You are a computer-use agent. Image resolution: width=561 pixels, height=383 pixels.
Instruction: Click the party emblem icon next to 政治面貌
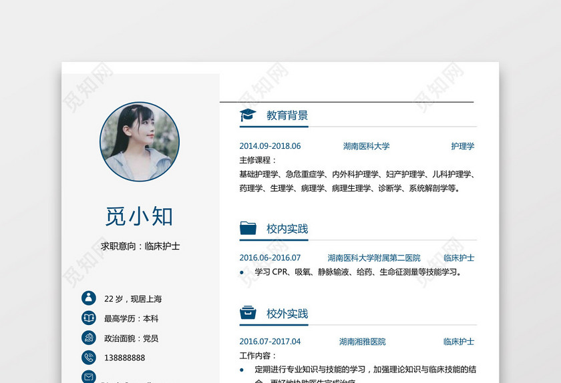[x=89, y=338]
